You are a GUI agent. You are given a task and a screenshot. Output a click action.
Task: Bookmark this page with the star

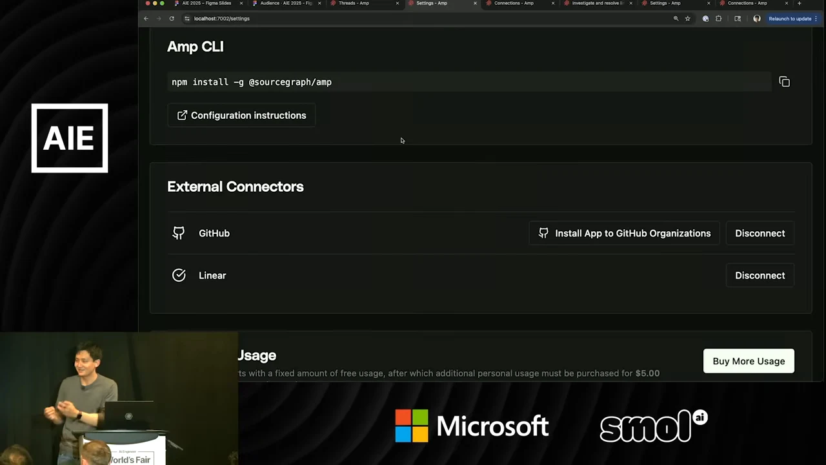(x=687, y=19)
